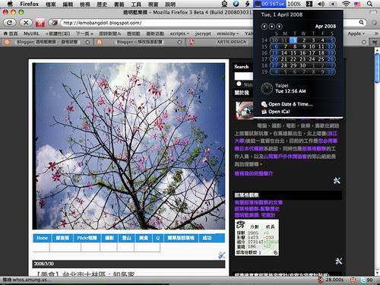
Task: Open the 檔案 menu
Action: pyautogui.click(x=51, y=5)
